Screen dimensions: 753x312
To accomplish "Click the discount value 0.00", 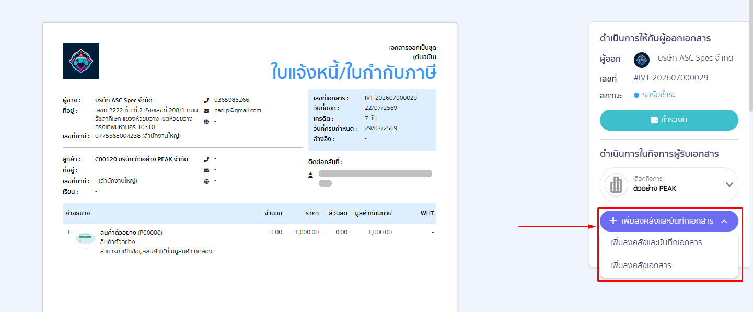I will tap(341, 232).
